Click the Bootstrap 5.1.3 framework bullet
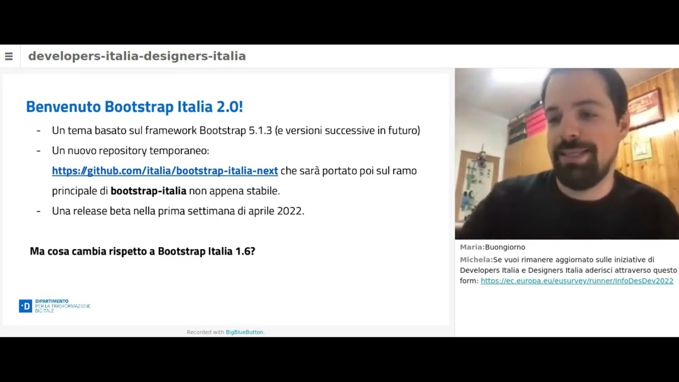 236,131
